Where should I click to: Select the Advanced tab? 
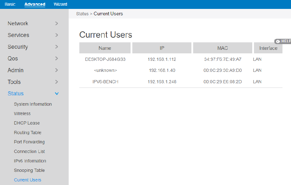tap(35, 4)
